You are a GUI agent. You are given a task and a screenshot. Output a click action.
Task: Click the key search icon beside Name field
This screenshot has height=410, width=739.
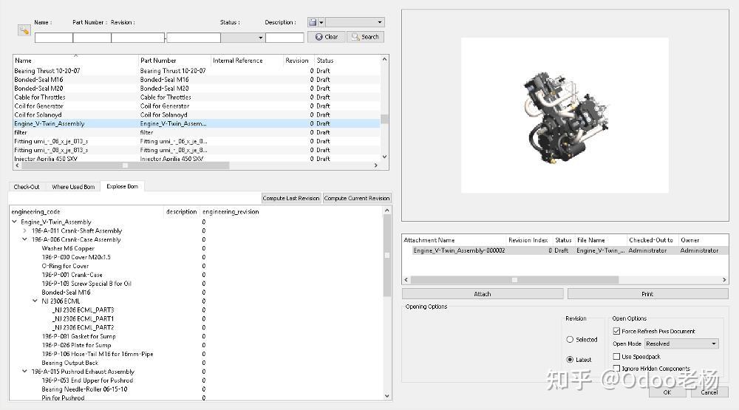click(24, 30)
